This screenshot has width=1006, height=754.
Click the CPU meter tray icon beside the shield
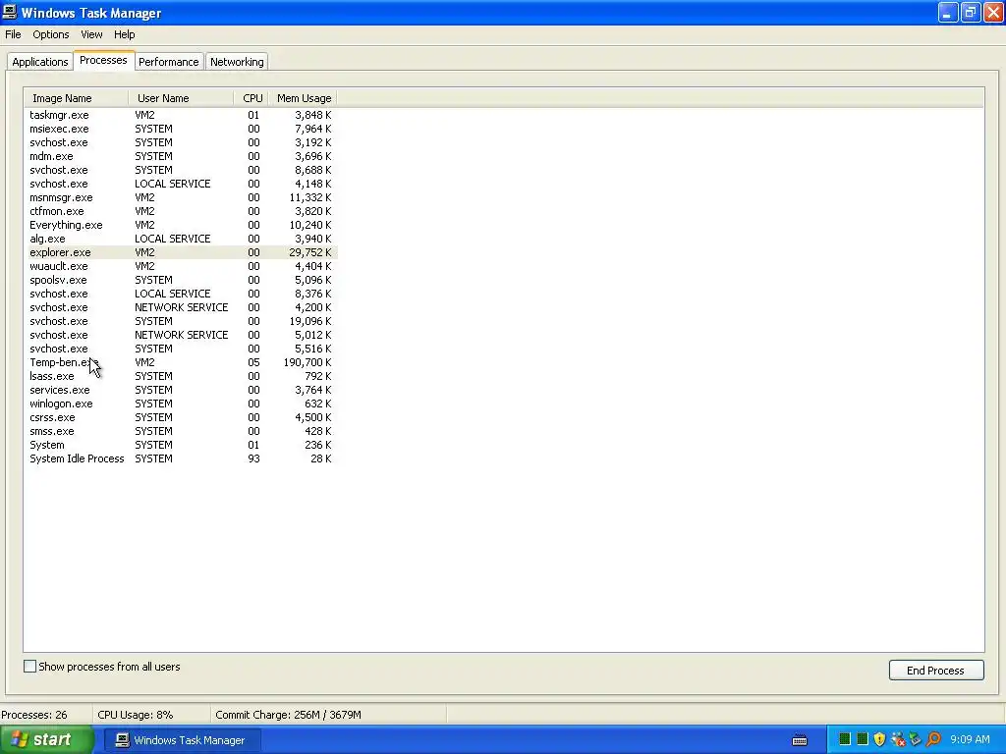click(862, 739)
